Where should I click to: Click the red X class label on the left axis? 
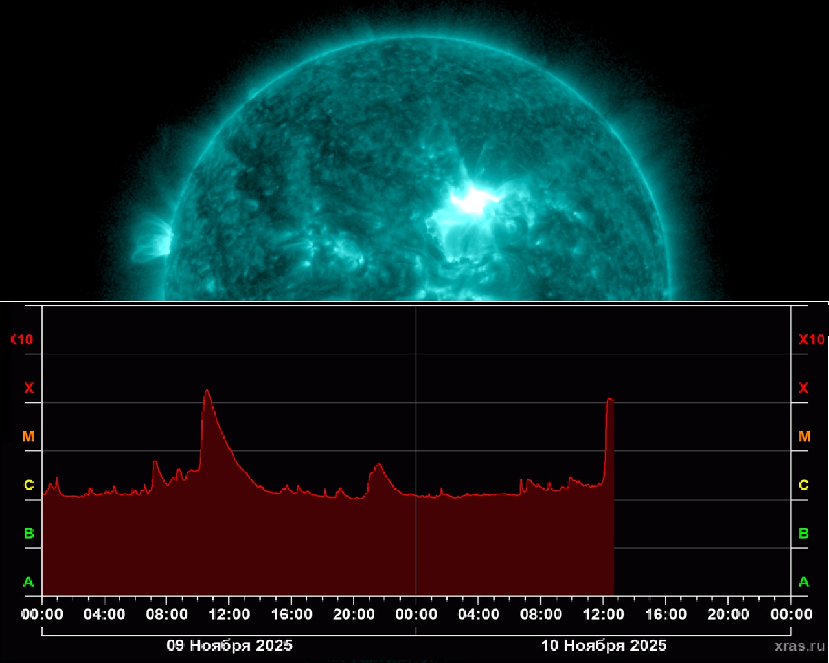pos(28,388)
